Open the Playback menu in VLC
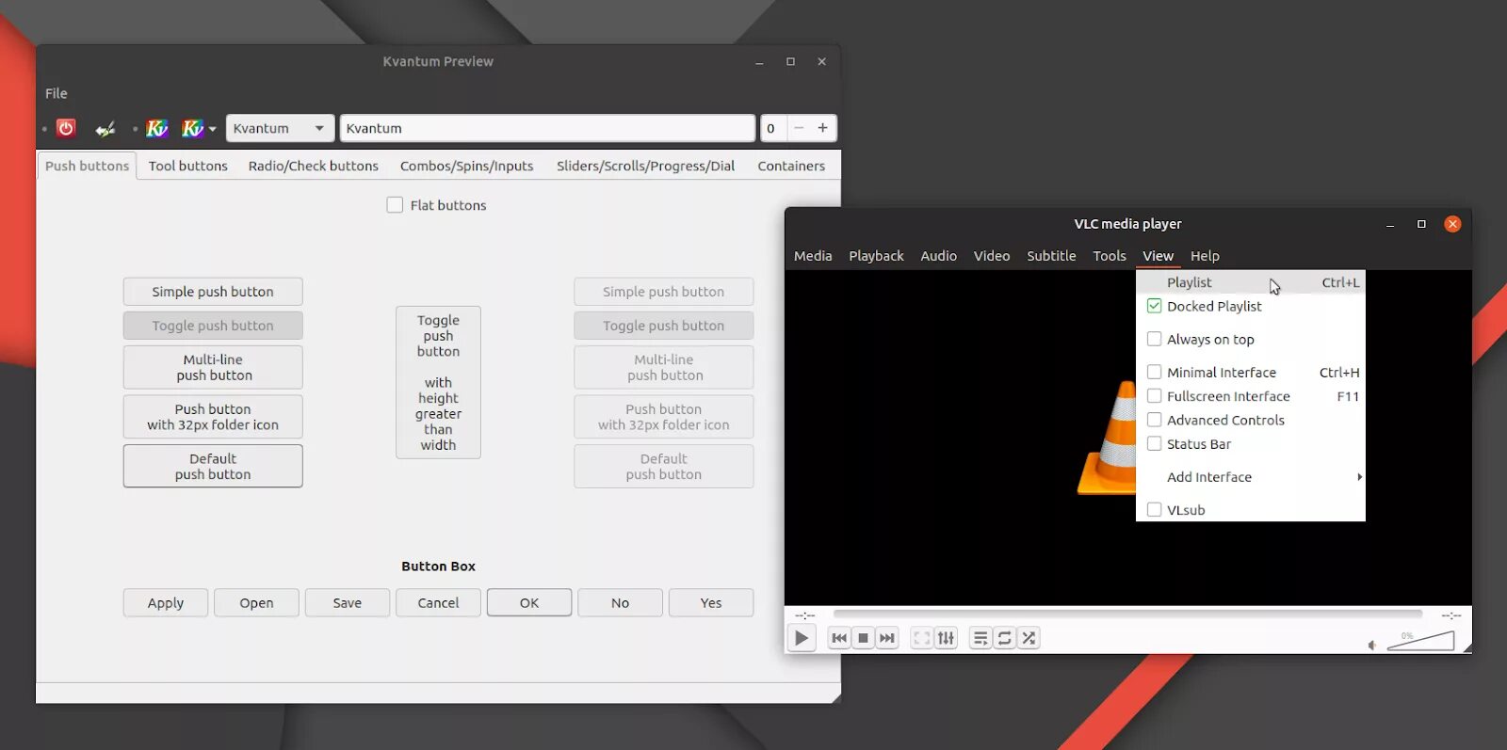Screen dimensions: 1507x750 click(x=876, y=256)
